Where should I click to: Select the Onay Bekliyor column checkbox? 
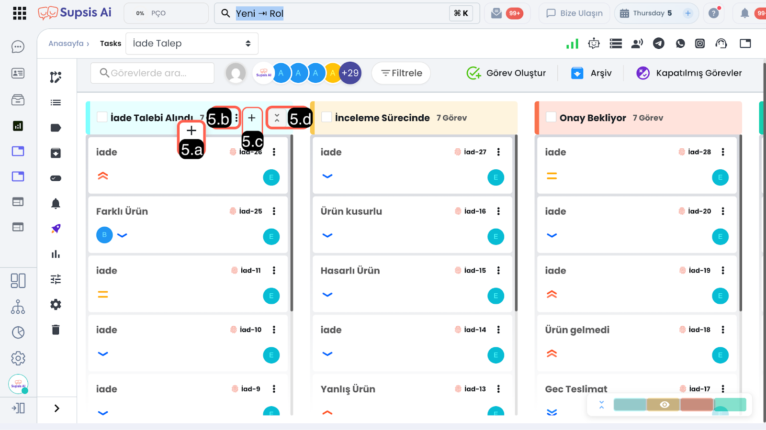coord(551,117)
